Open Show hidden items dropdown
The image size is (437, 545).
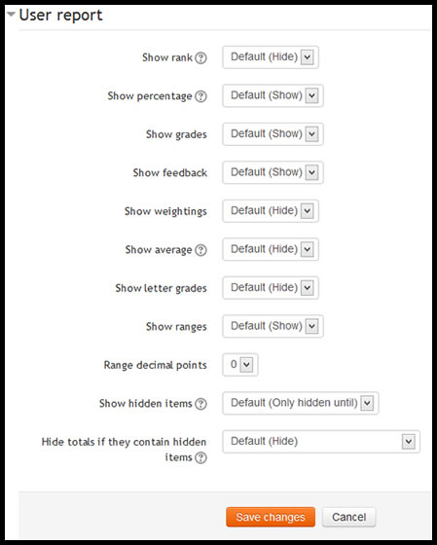(x=301, y=403)
